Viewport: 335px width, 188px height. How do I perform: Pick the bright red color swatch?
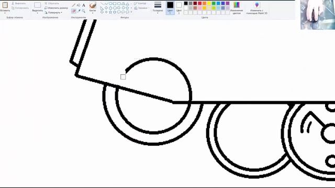(200, 3)
